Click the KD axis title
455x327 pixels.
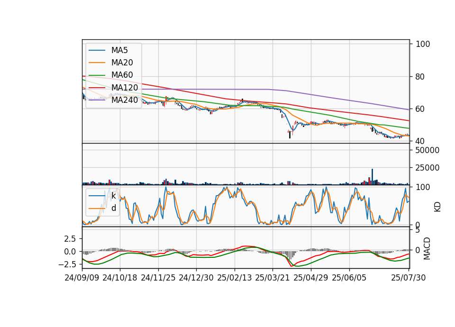(x=437, y=207)
